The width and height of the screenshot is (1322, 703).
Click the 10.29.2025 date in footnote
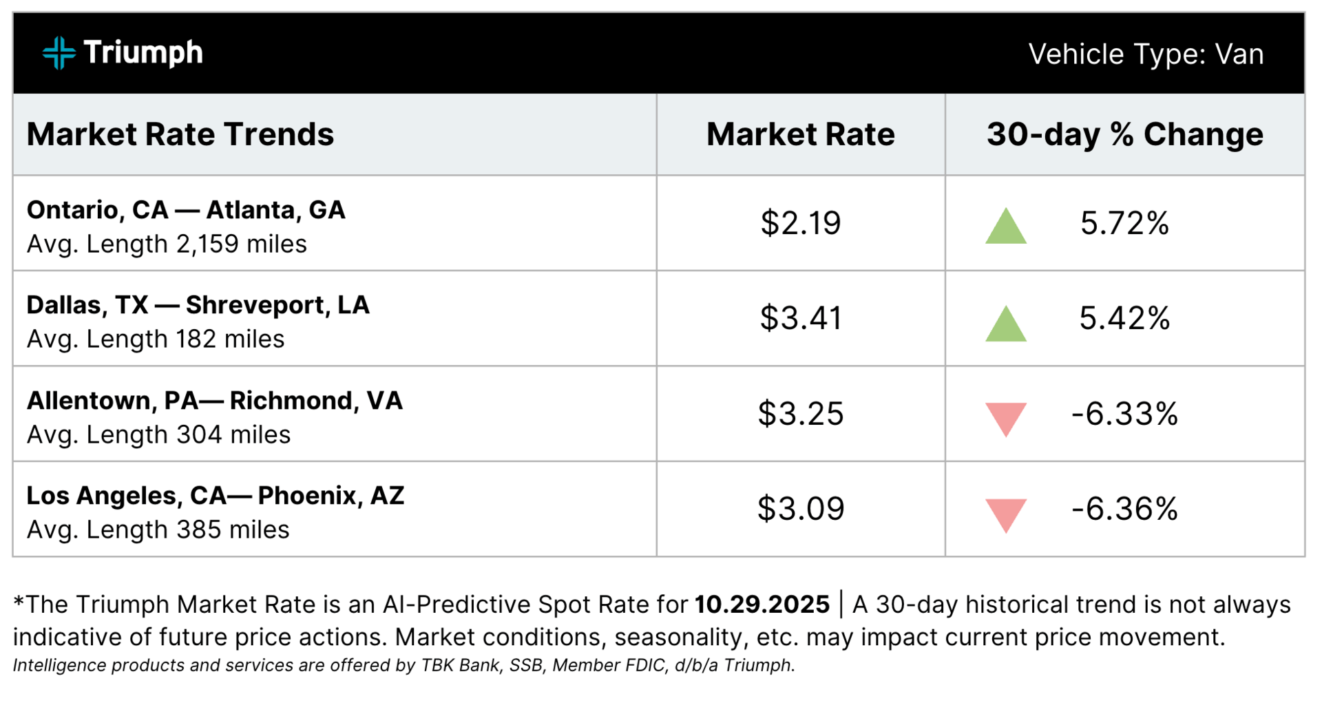click(762, 605)
